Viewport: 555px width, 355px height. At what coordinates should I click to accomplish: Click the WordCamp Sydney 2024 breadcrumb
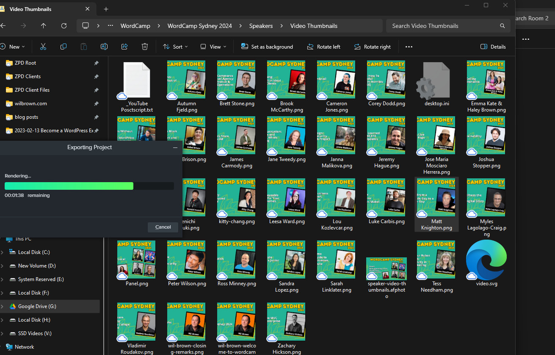coord(200,26)
